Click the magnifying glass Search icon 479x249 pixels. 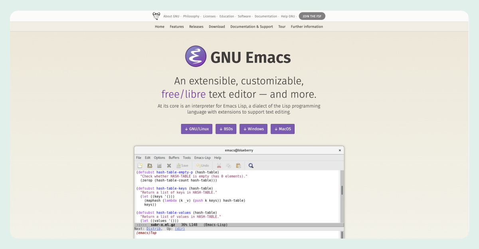[x=251, y=166]
